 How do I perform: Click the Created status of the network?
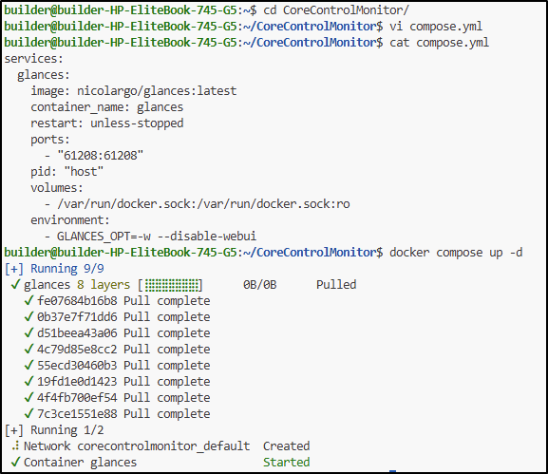pyautogui.click(x=286, y=446)
